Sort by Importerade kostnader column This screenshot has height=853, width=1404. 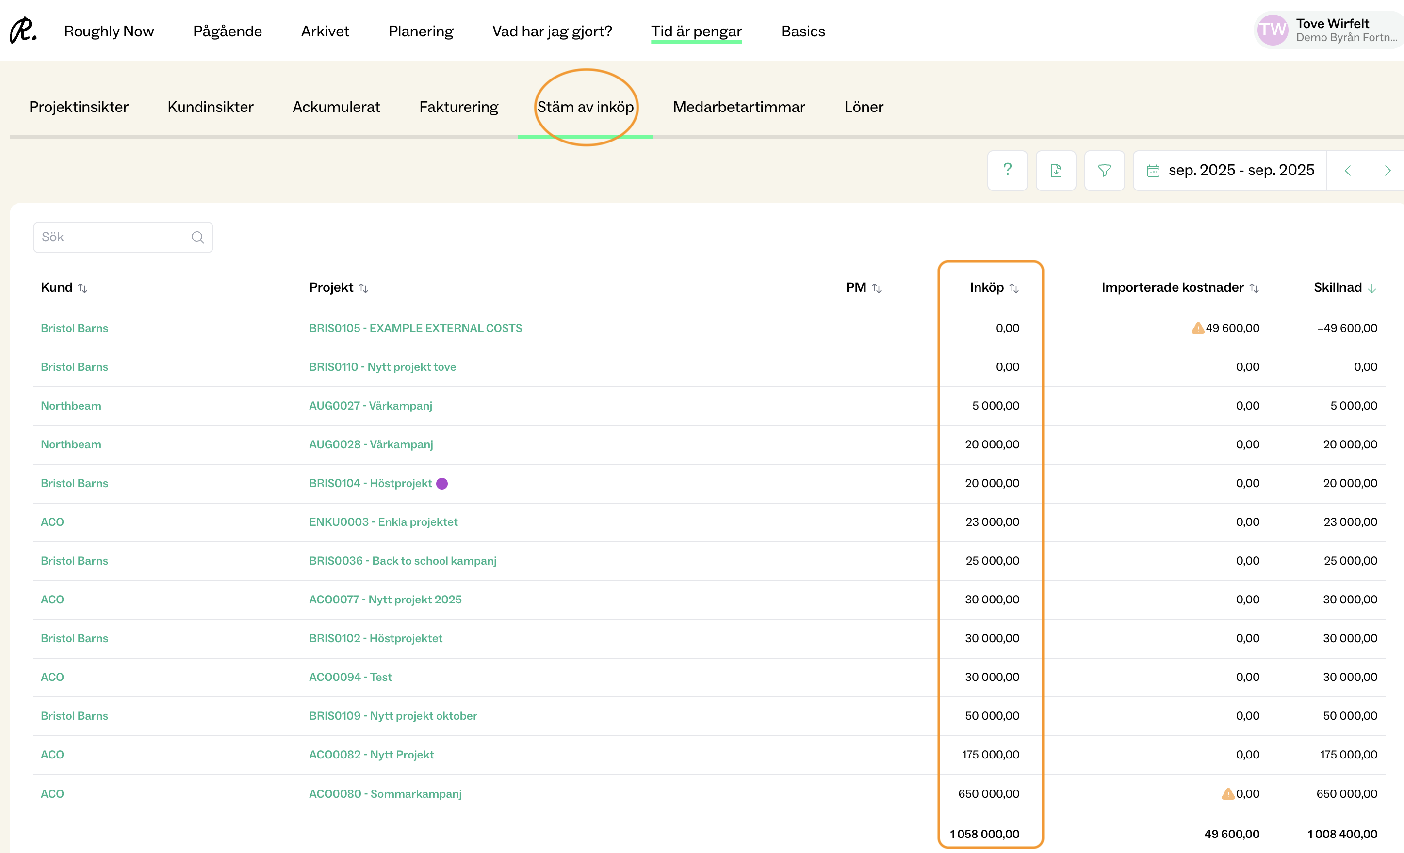point(1254,288)
